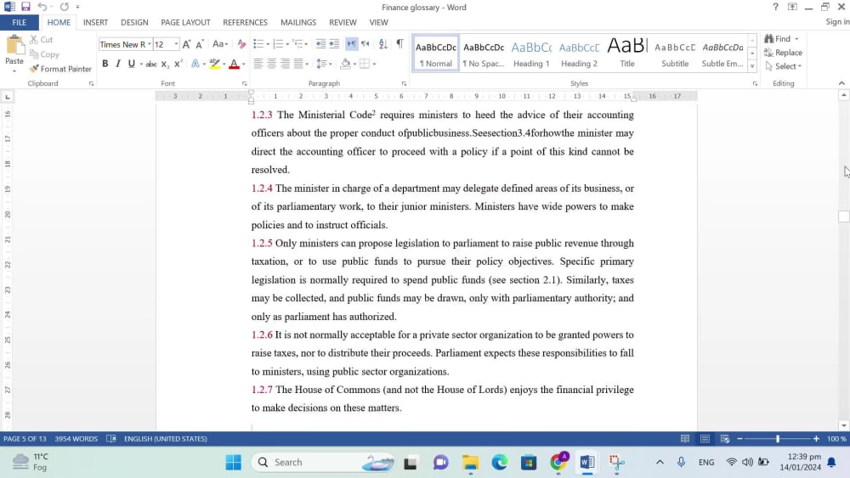Toggle left-to-right text direction
850x478 pixels.
click(352, 44)
